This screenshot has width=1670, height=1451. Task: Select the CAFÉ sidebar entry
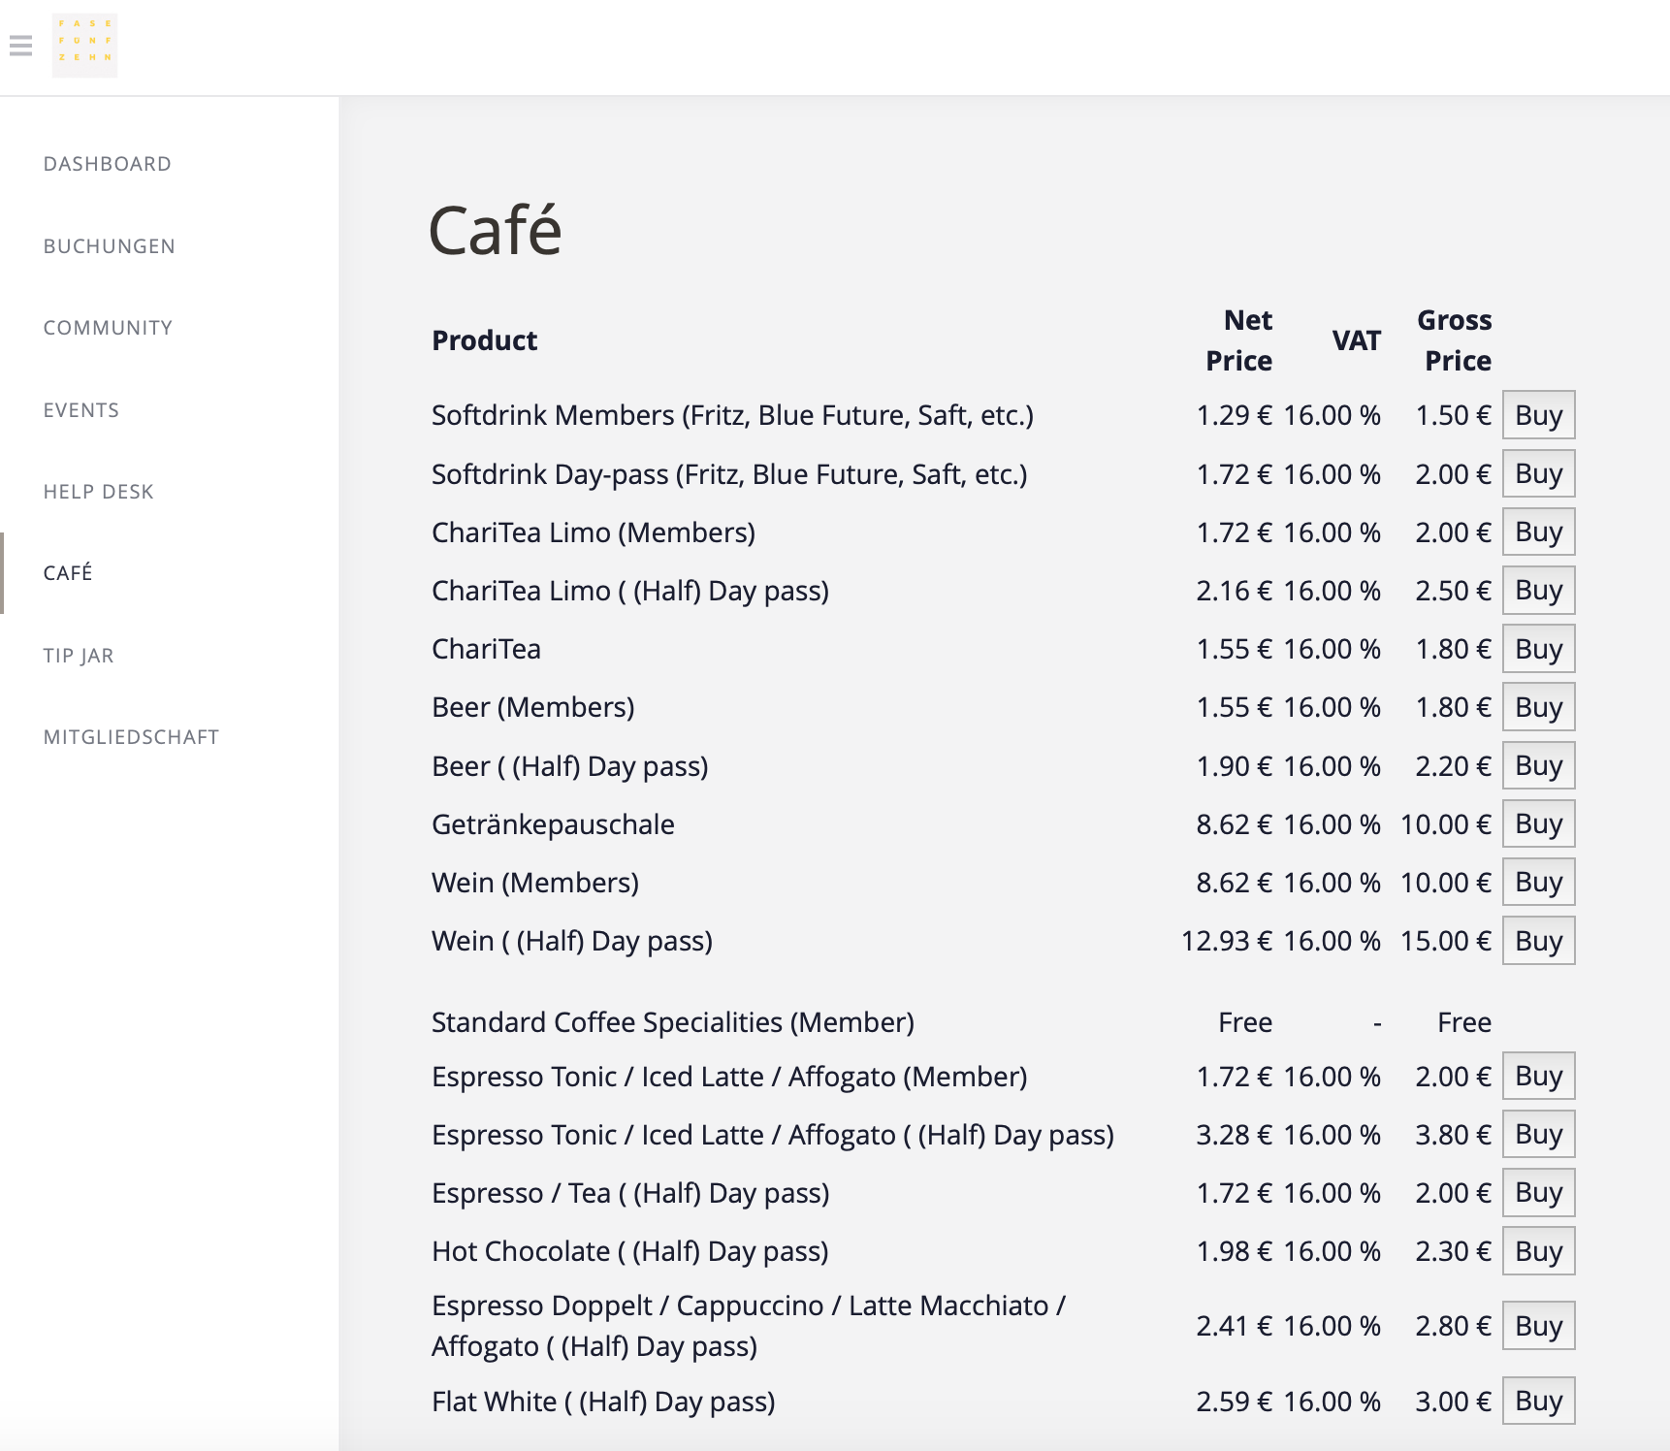(67, 572)
